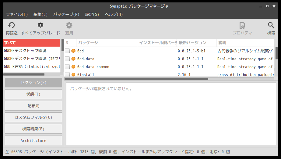Sort by the S status column header

(x=67, y=43)
